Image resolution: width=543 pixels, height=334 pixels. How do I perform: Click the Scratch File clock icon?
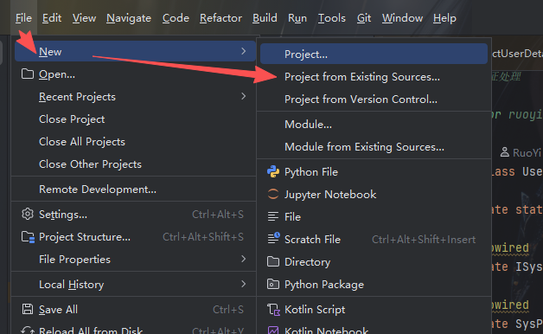pos(273,238)
